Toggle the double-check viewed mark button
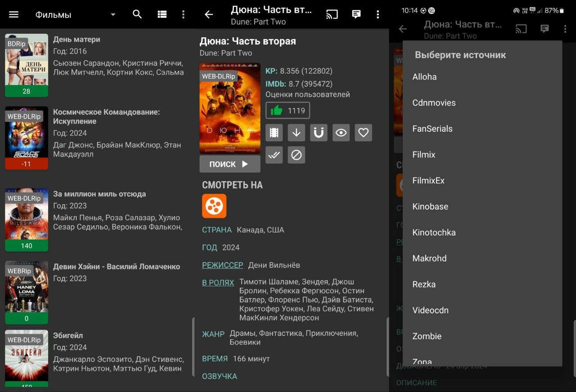 click(x=274, y=155)
